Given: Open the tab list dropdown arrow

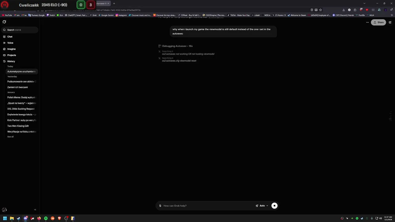Looking at the screenshot, I should (364, 3).
